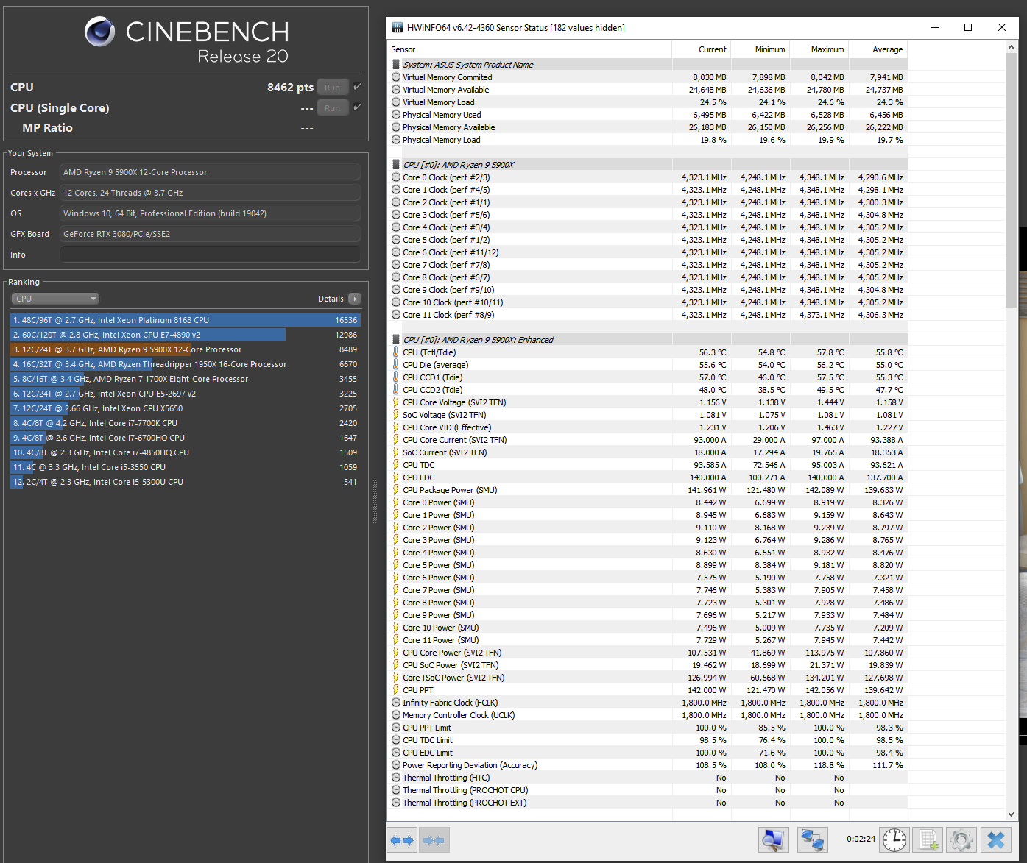Click the collapse columns arrows button

[x=434, y=840]
